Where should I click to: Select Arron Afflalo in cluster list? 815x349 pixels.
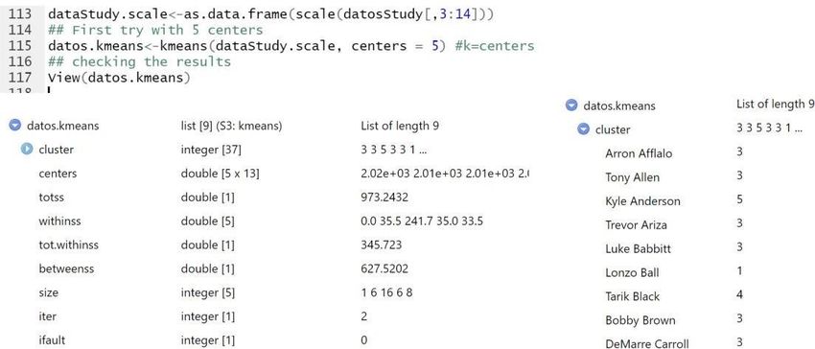[x=639, y=153]
